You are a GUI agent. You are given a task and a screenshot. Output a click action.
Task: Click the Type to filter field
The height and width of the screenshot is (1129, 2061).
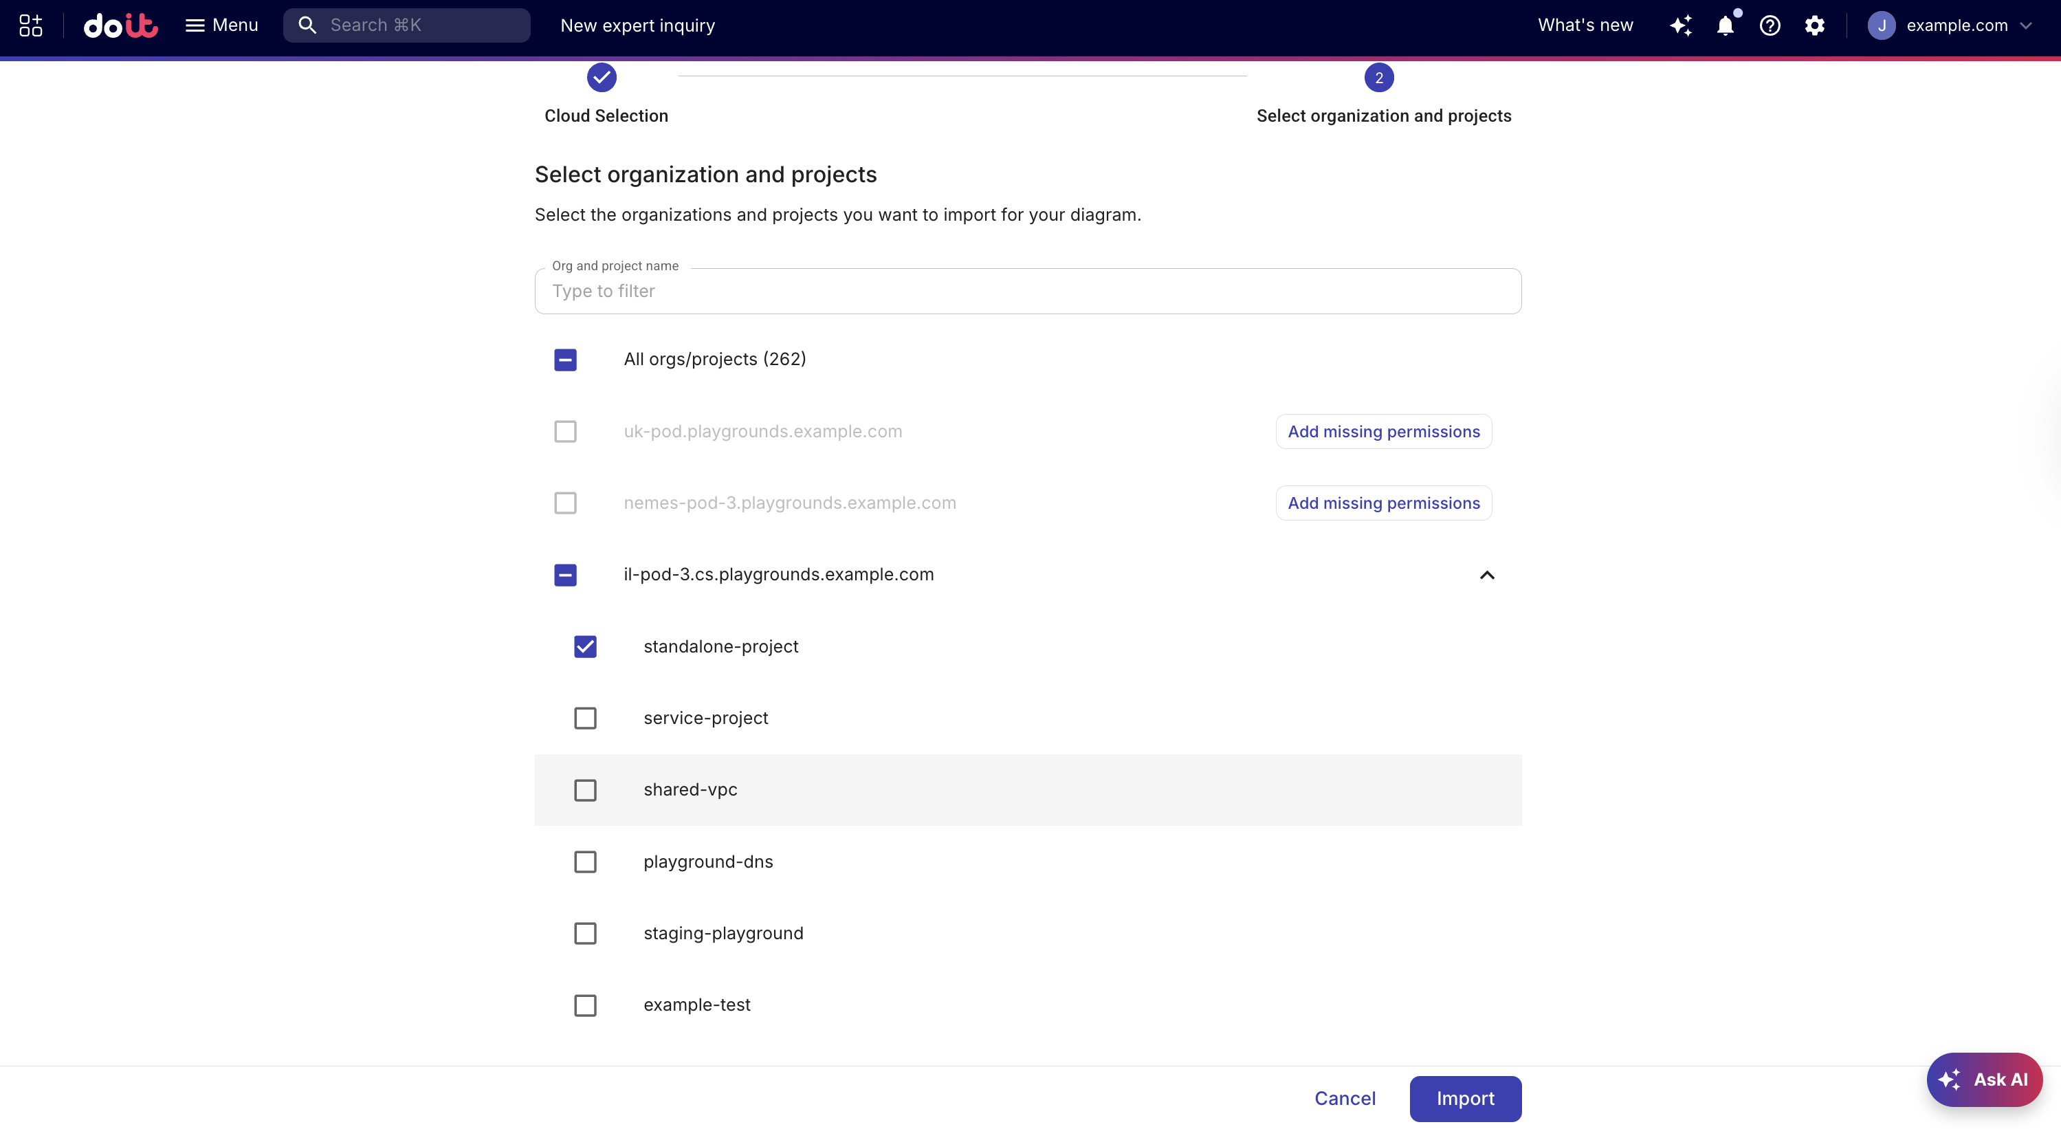(1027, 290)
